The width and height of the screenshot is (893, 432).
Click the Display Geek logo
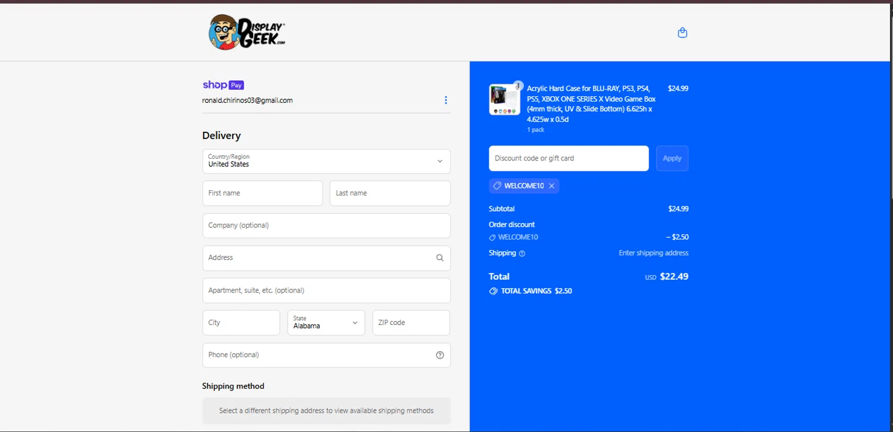tap(247, 32)
